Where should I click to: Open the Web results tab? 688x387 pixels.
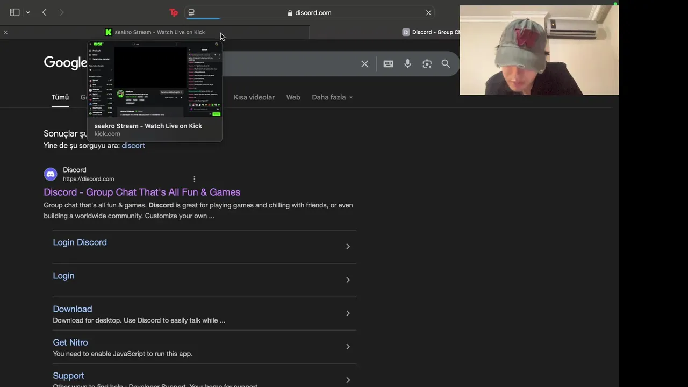pos(293,97)
